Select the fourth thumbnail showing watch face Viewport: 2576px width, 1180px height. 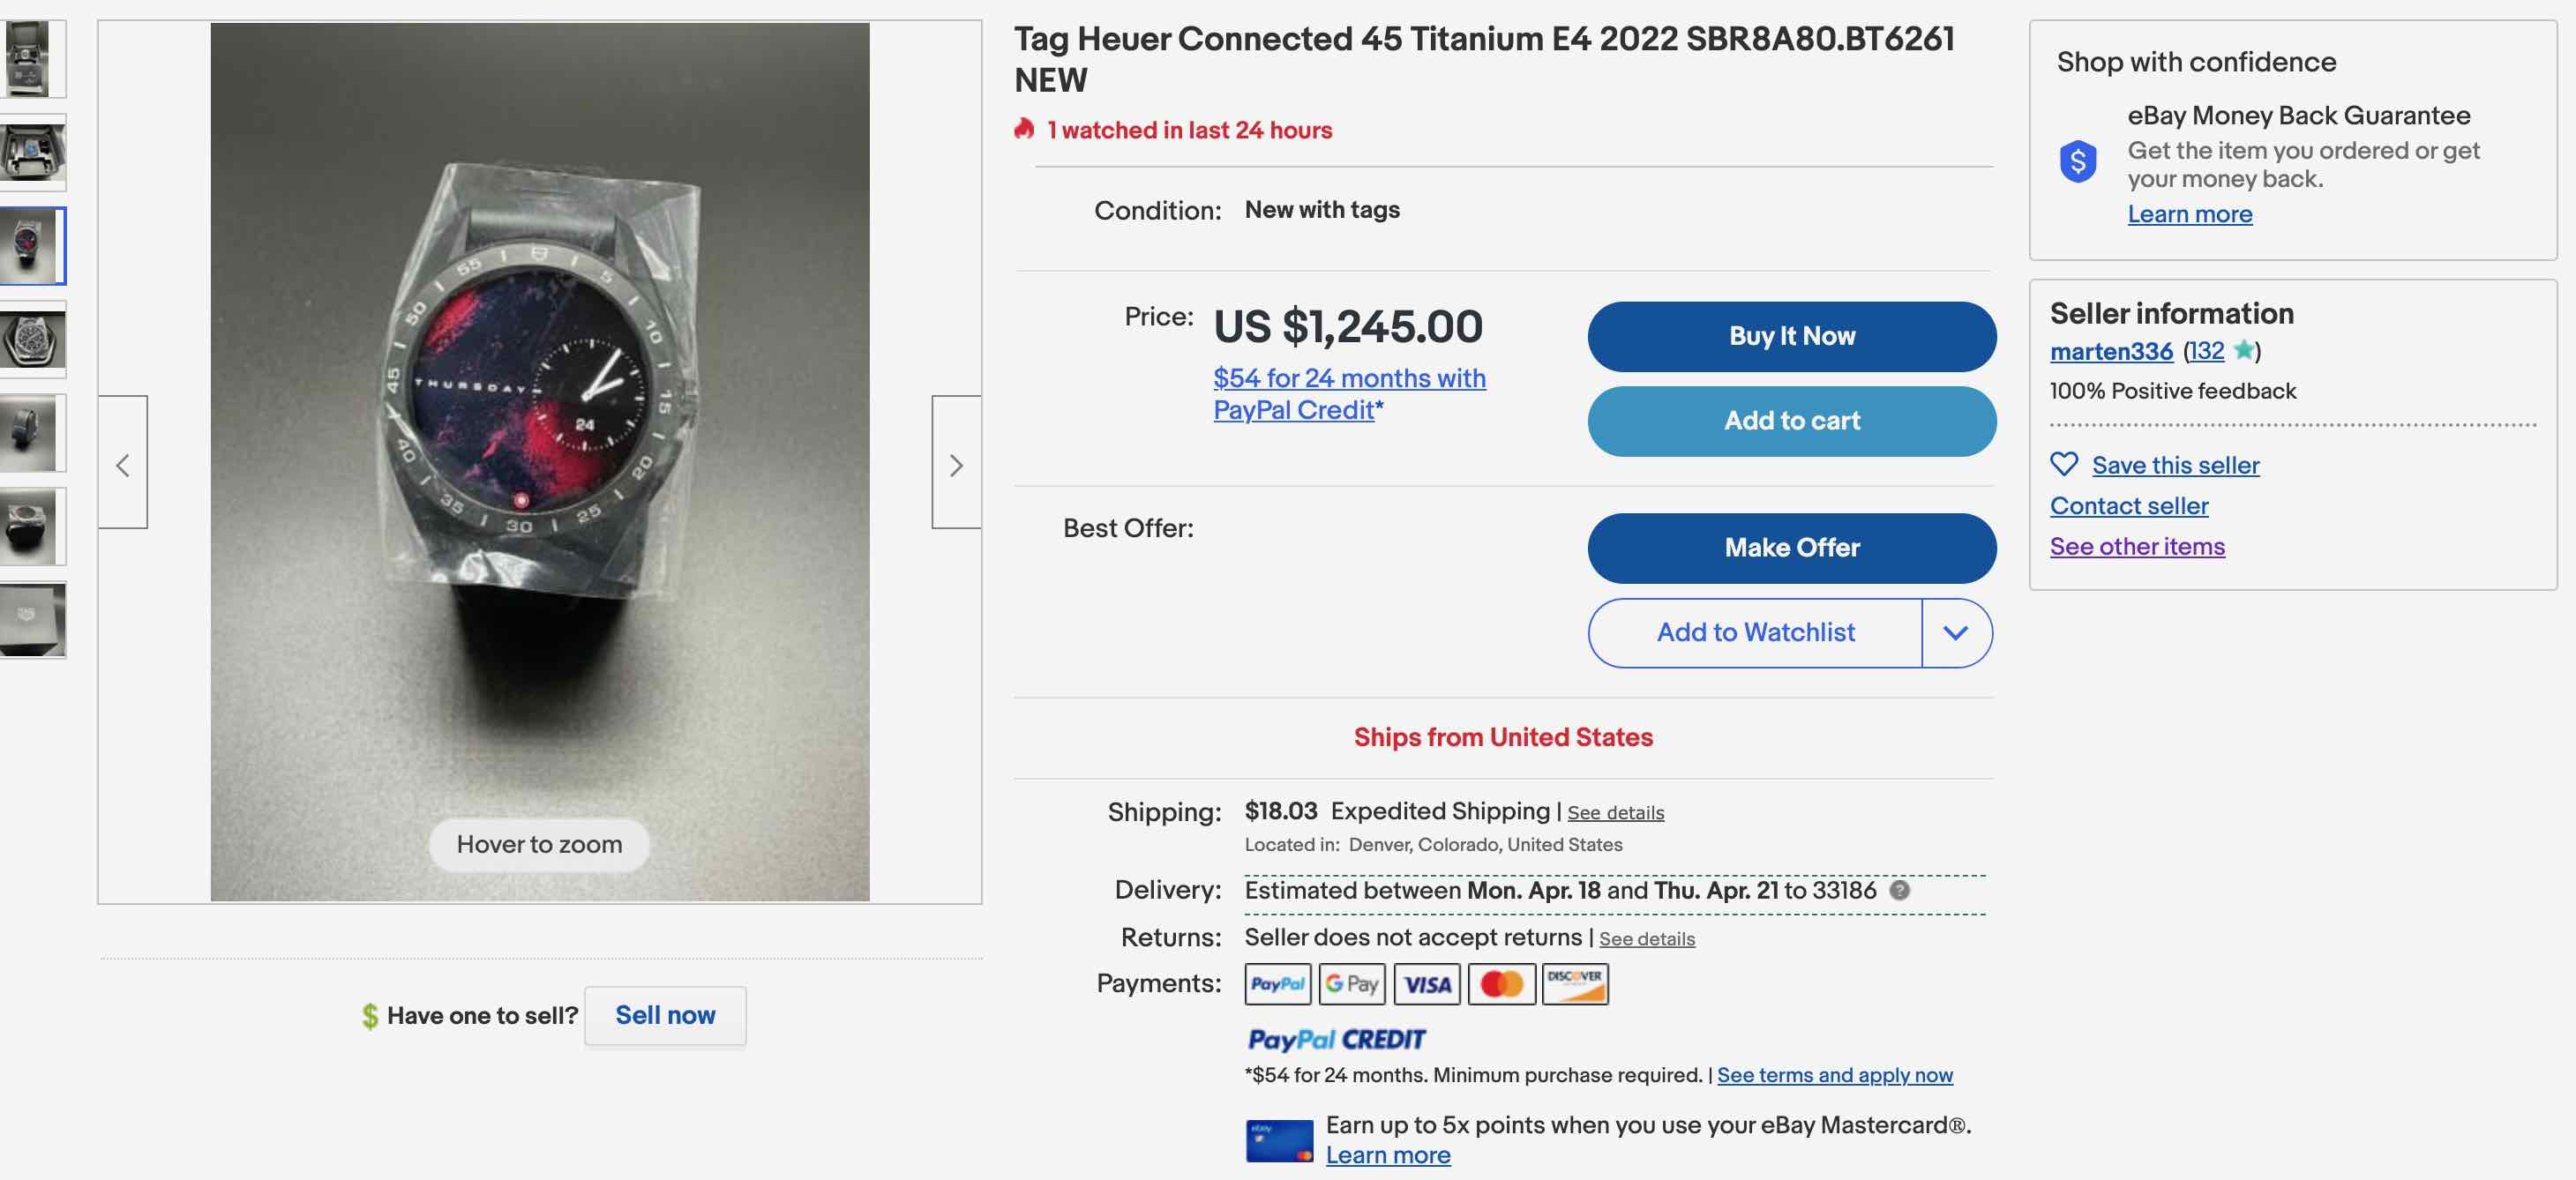click(32, 340)
